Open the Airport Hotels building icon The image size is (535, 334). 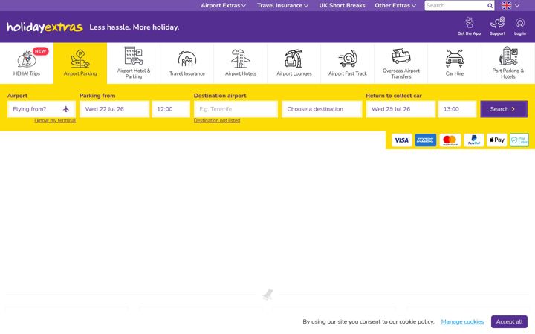coord(241,59)
